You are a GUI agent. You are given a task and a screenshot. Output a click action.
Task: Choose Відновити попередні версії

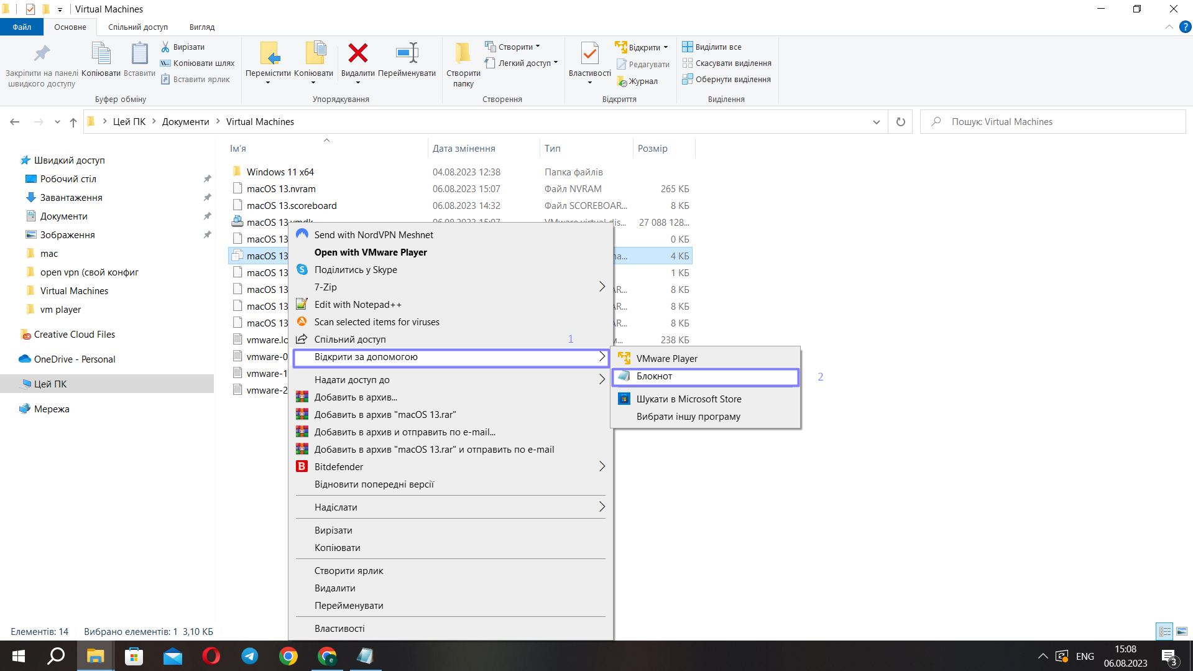(x=451, y=484)
